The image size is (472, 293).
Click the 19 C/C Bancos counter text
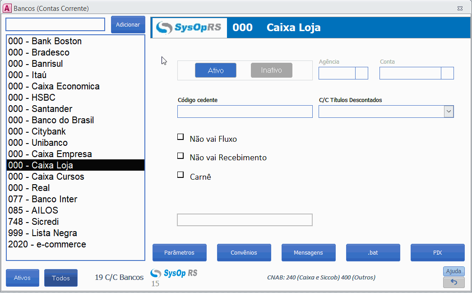pos(119,277)
